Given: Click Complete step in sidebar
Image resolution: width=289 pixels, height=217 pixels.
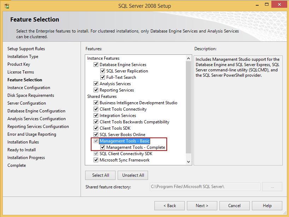Looking at the screenshot, I should (x=17, y=165).
